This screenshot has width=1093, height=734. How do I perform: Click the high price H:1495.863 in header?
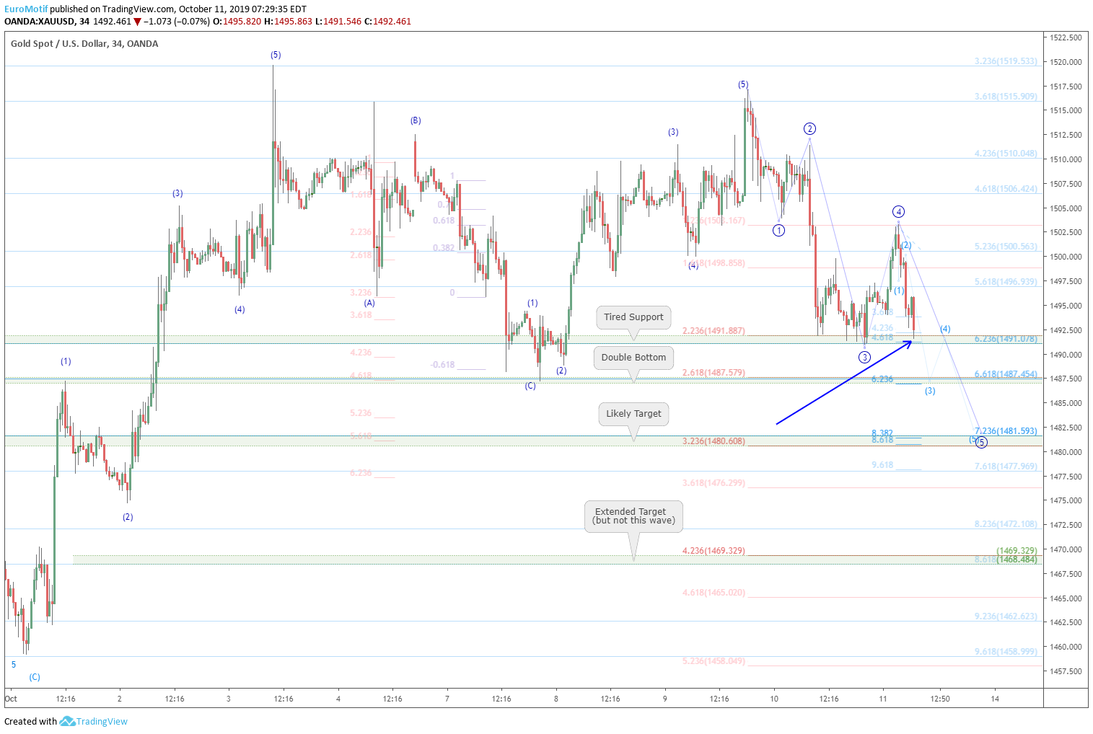[288, 22]
